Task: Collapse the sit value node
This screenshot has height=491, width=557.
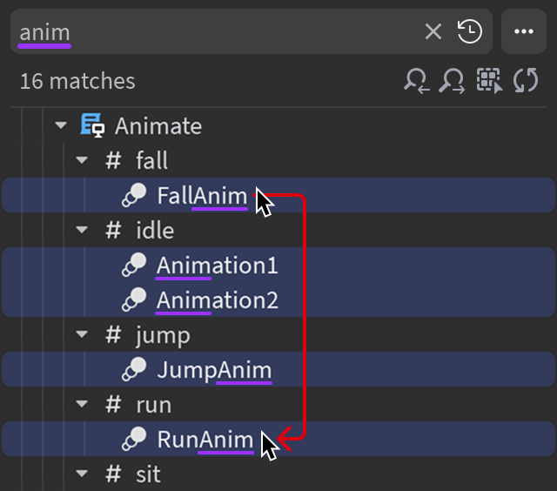Action: [x=82, y=474]
